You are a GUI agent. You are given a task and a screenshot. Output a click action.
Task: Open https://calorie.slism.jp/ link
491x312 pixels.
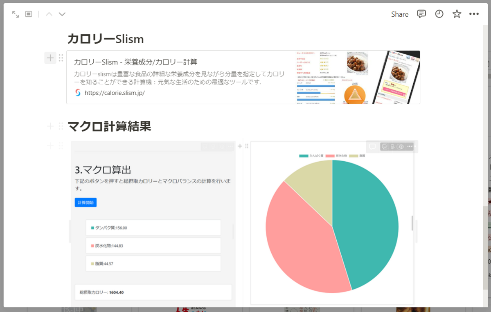(115, 93)
